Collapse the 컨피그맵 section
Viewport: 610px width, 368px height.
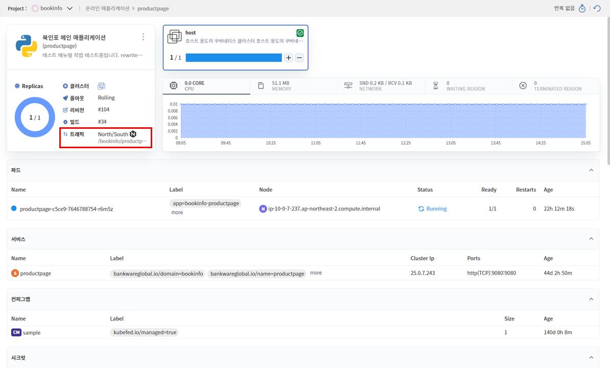tap(591, 299)
